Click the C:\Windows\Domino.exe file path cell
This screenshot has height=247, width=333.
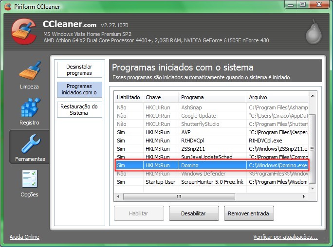[x=277, y=165]
